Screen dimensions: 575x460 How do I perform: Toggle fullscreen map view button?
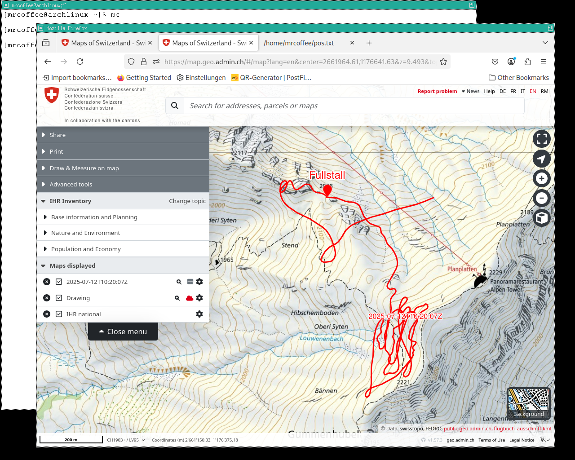542,139
